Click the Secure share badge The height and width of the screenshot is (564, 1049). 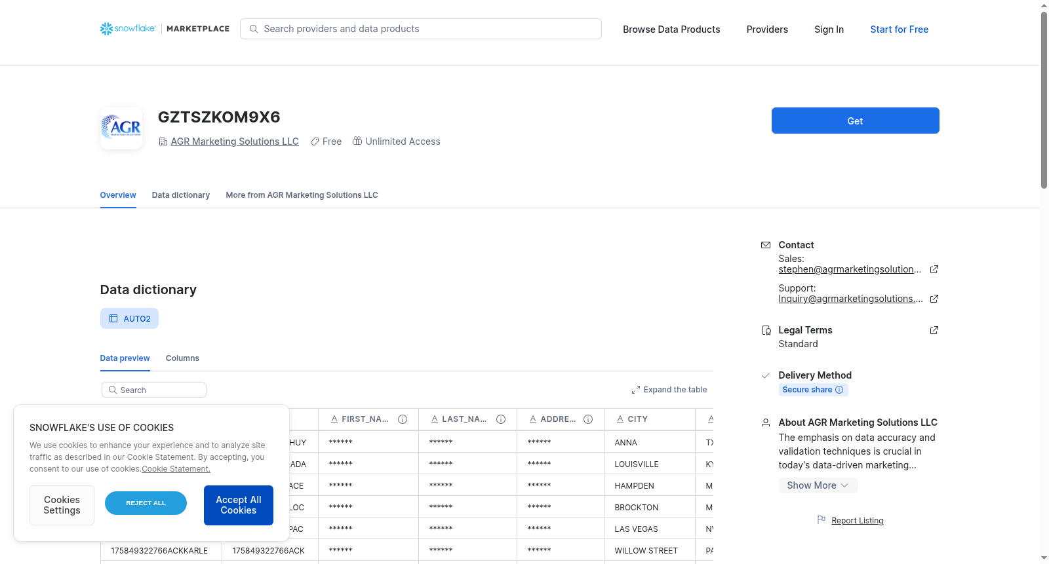point(813,390)
